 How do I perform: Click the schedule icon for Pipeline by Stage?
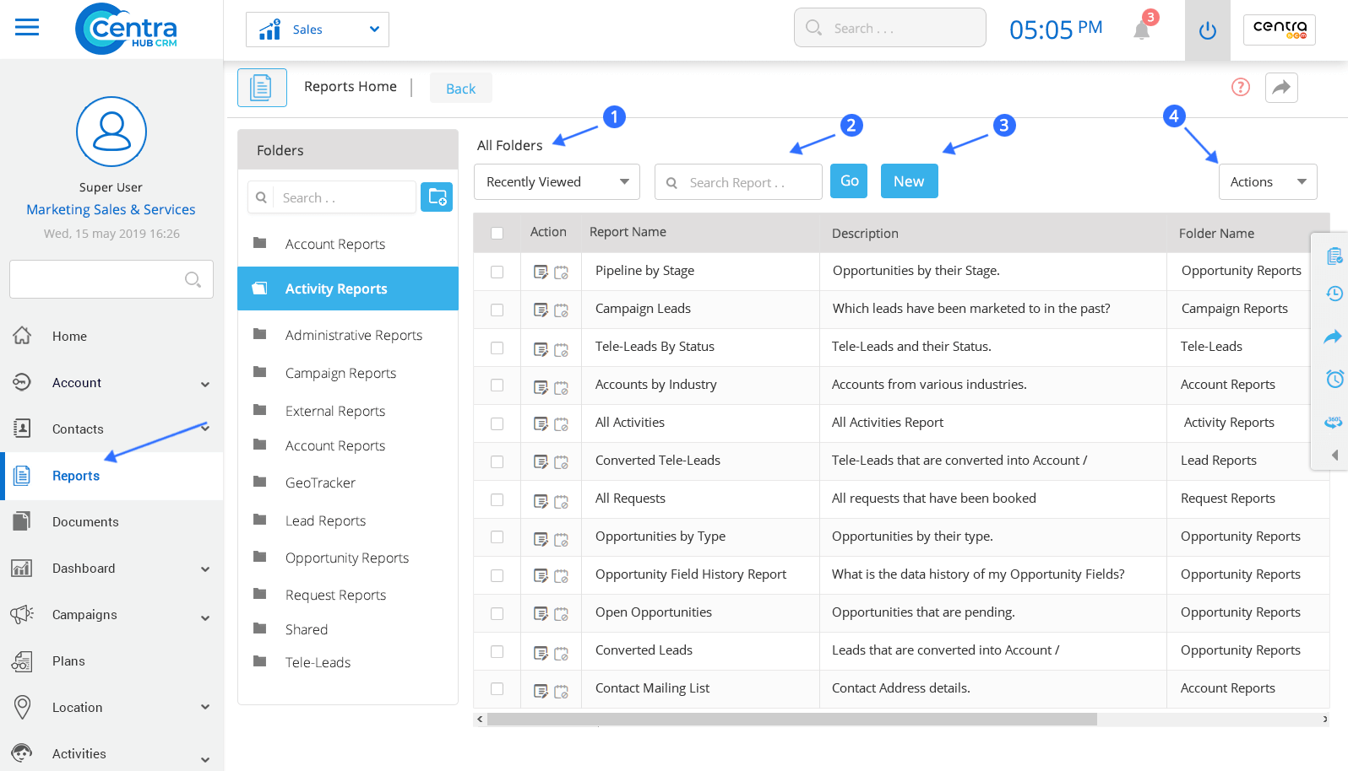pos(561,272)
